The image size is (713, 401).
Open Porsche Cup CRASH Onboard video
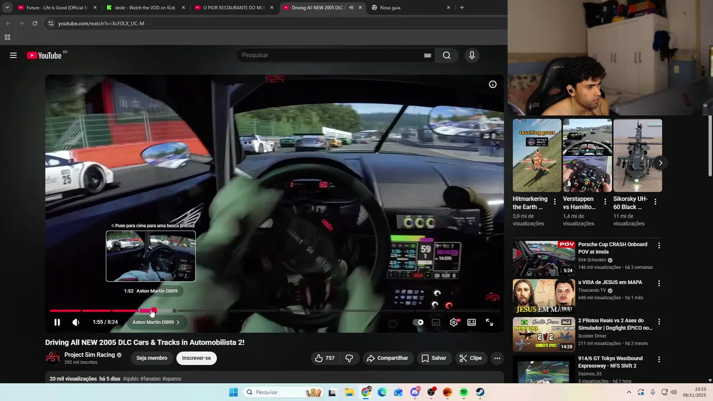pos(544,258)
